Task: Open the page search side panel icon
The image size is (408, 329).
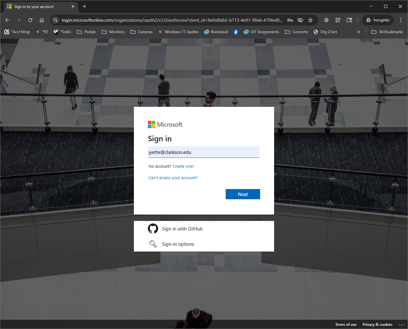Action: click(x=349, y=20)
